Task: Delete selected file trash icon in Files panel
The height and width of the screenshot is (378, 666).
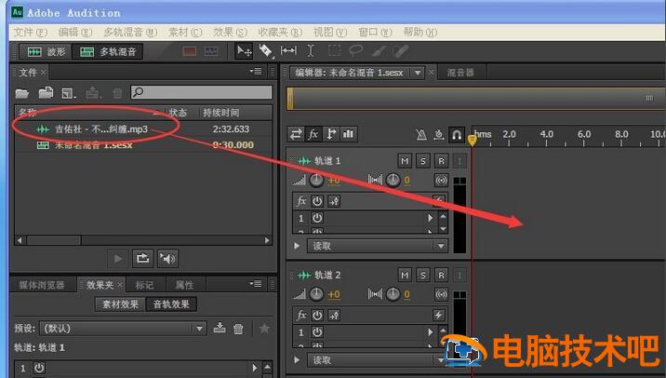Action: 117,93
